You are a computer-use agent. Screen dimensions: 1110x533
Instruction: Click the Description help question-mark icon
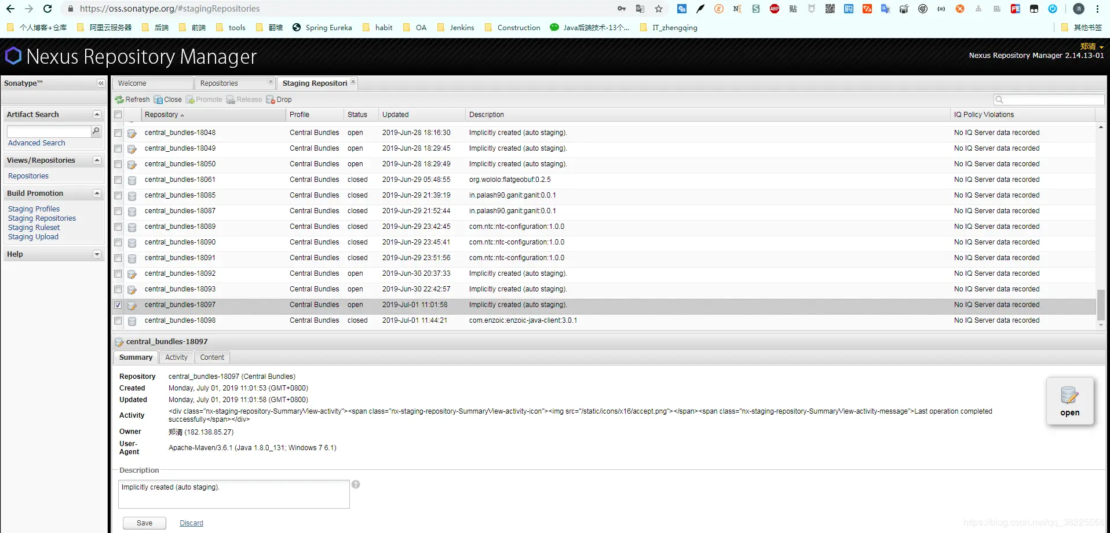[x=356, y=484]
